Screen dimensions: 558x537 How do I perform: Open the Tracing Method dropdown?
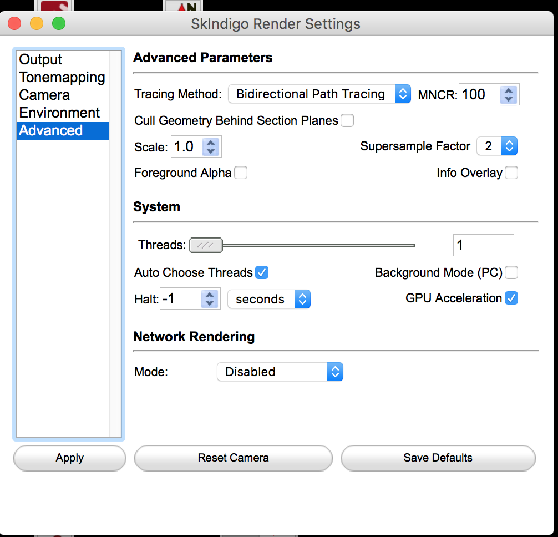click(x=319, y=94)
